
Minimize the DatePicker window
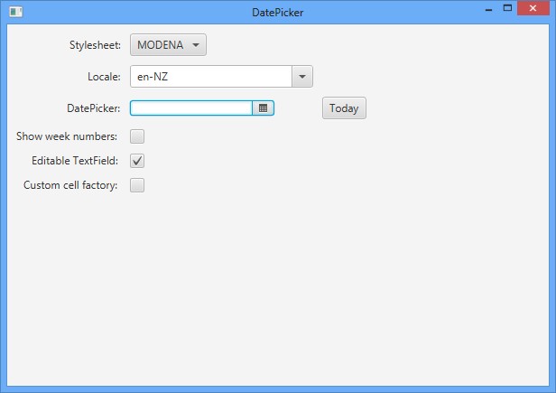point(488,9)
